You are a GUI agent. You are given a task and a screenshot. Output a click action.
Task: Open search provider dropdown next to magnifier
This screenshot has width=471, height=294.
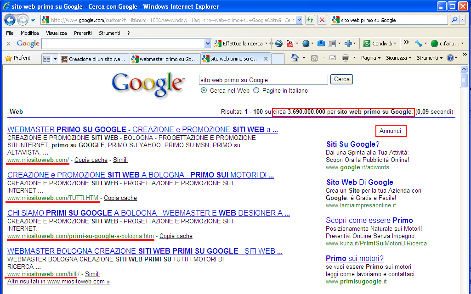[462, 20]
